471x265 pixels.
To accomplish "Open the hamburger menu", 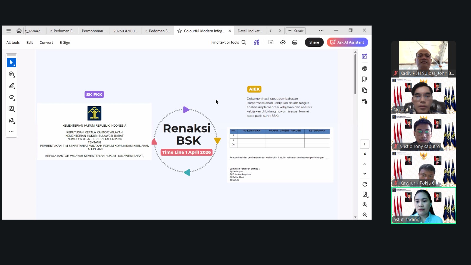I will (x=9, y=31).
